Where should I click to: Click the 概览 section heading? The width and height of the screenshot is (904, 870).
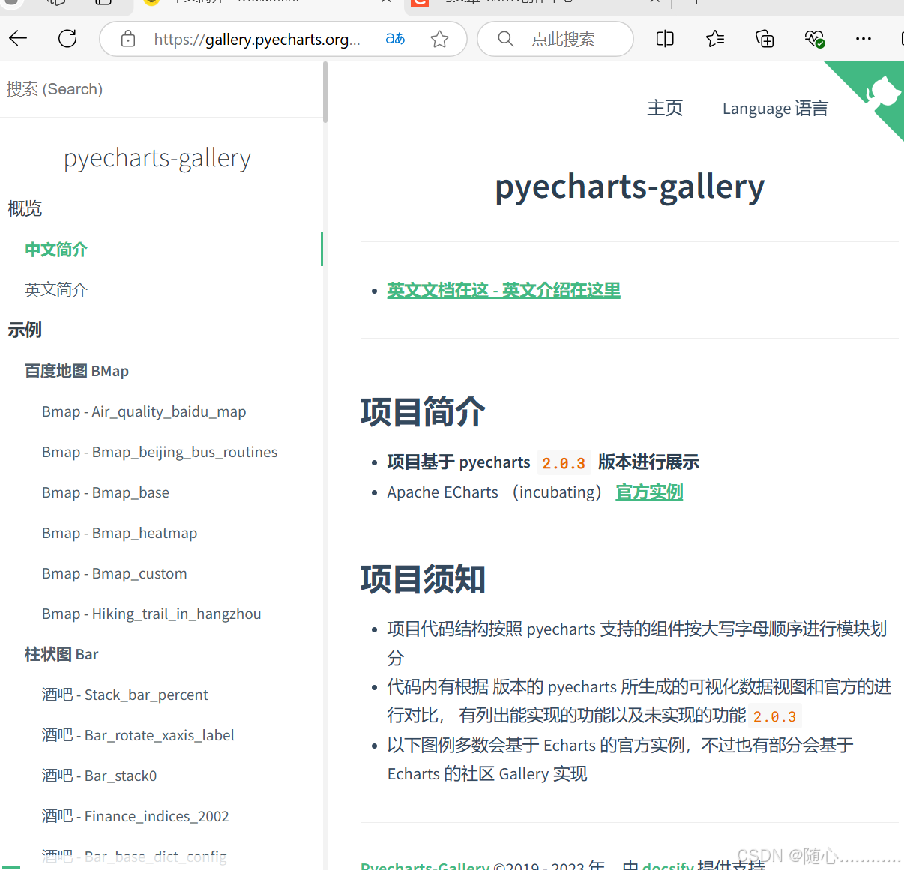tap(25, 208)
